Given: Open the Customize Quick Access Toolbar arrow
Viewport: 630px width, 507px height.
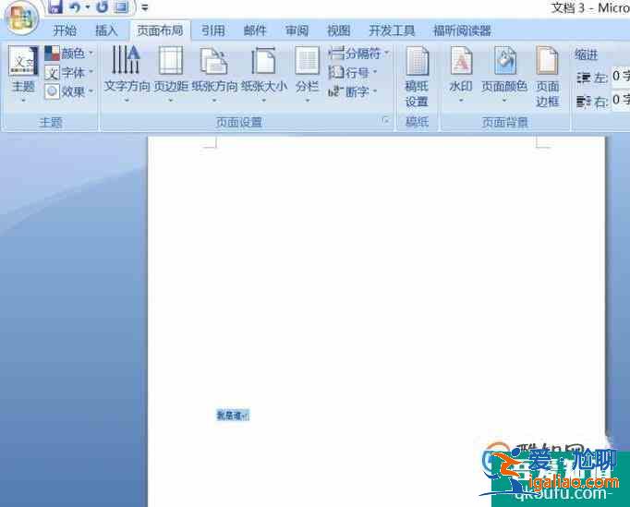Looking at the screenshot, I should [145, 6].
